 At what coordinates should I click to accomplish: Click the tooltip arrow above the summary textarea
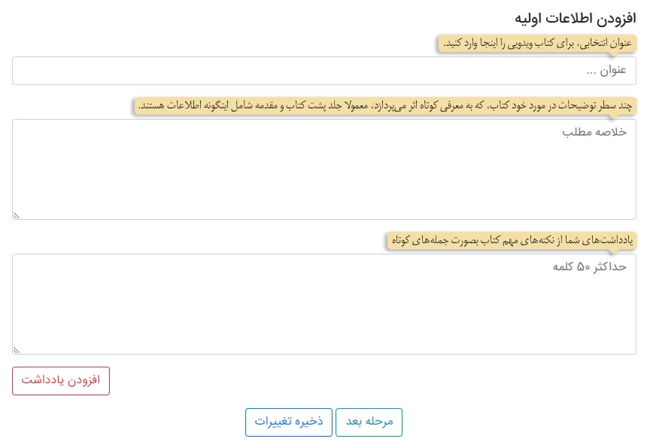615,117
